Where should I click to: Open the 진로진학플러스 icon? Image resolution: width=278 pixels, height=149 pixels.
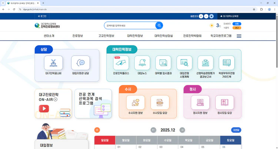[121, 63]
